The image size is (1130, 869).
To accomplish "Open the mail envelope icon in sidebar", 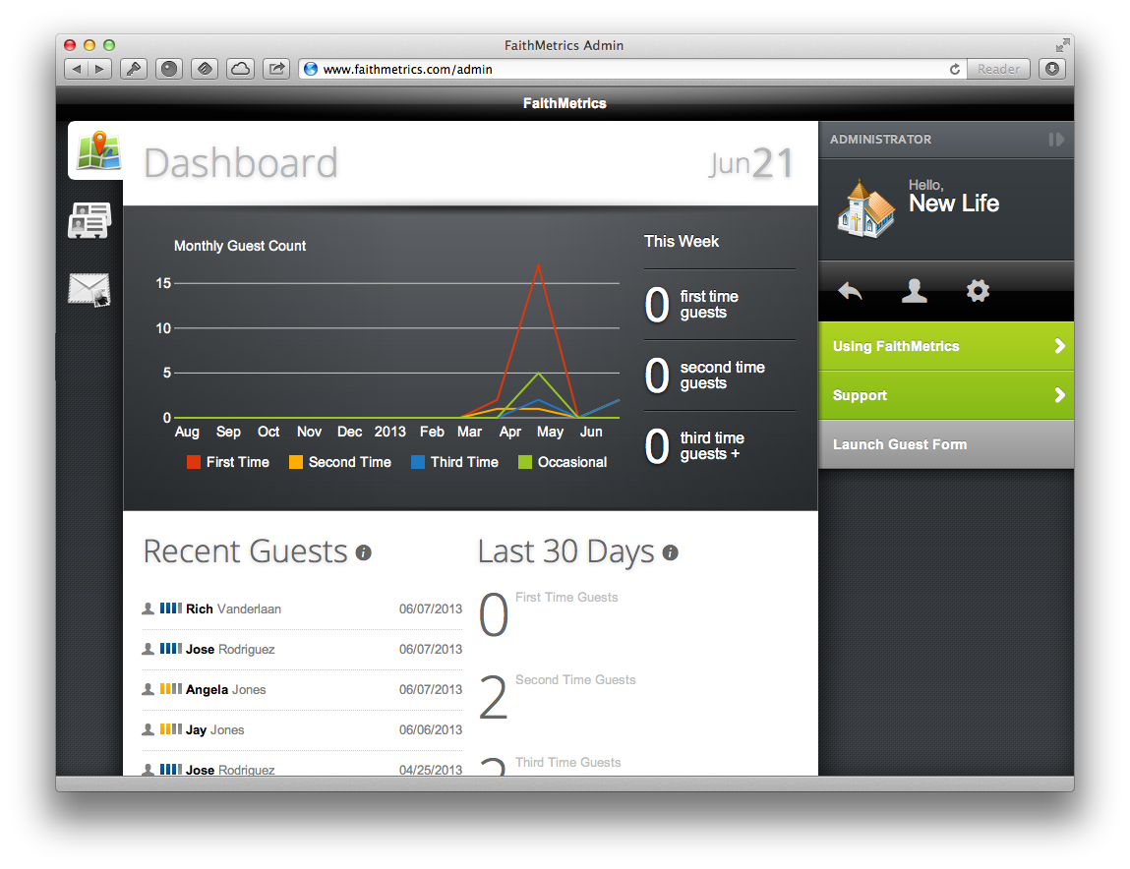I will [x=89, y=288].
